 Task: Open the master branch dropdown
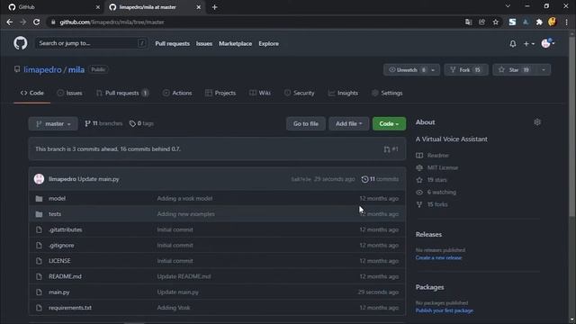click(53, 124)
